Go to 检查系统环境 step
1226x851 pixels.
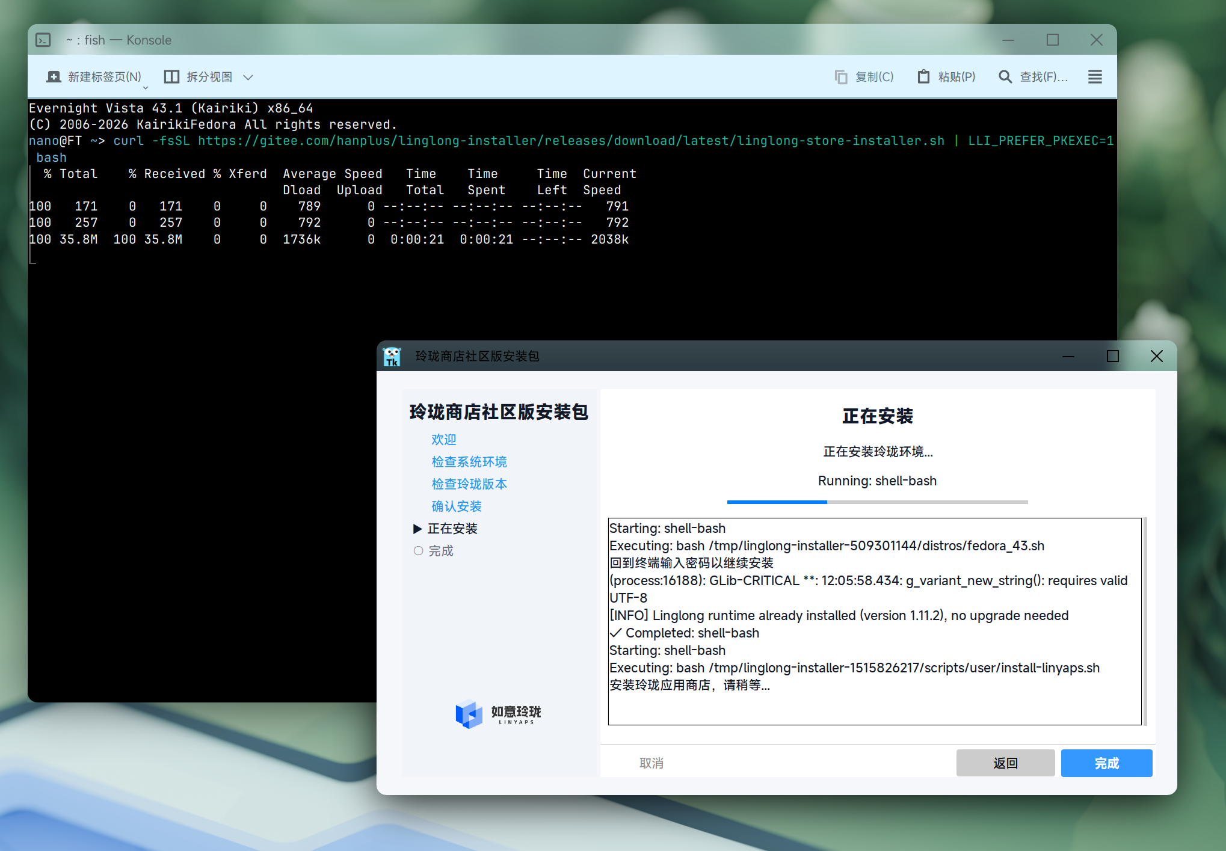pos(469,462)
